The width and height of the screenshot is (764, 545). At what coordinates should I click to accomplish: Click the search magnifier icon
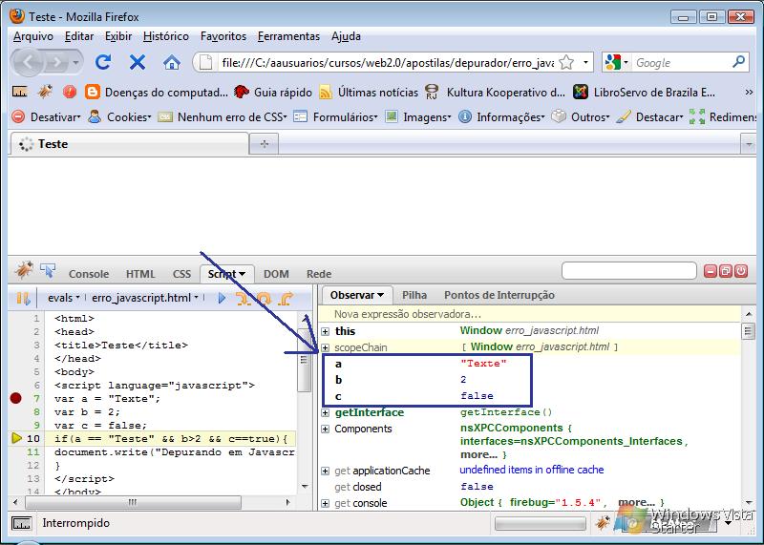point(738,62)
